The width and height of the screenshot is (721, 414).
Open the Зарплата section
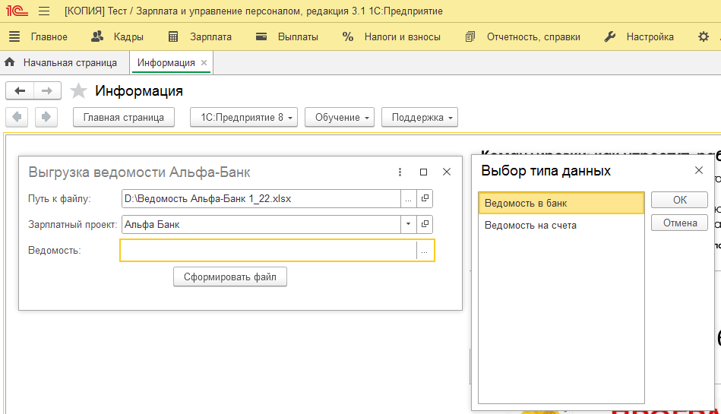pos(200,36)
